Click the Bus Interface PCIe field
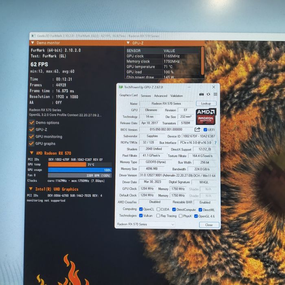 pos(196,142)
